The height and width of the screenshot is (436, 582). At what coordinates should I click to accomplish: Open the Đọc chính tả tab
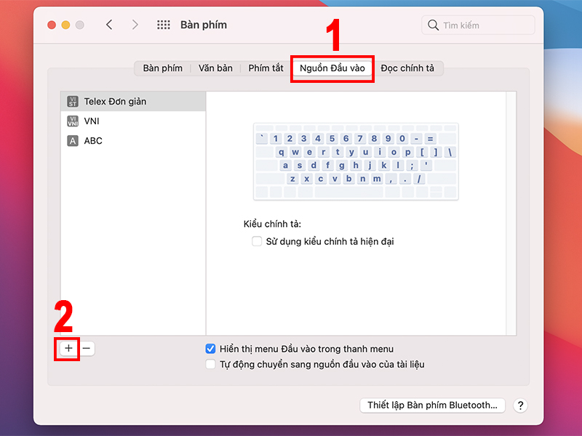pyautogui.click(x=407, y=68)
